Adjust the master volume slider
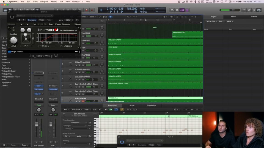Screen dimensions: 264x148 coord(229,10)
